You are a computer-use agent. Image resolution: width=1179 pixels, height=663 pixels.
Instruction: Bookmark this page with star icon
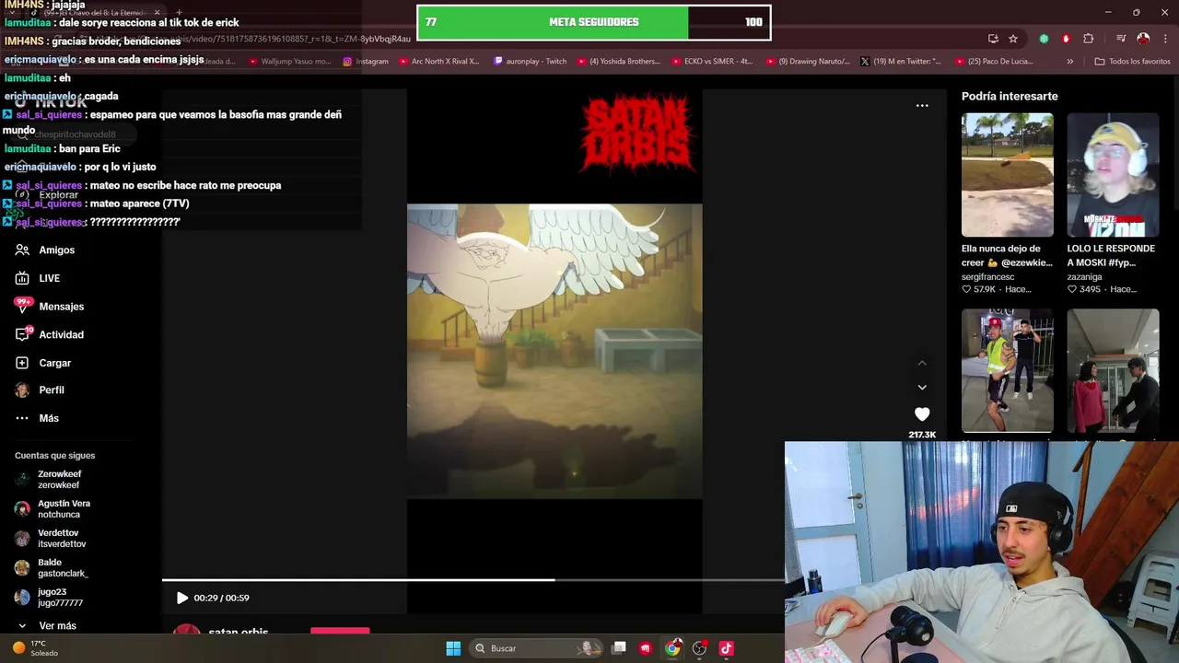(1013, 39)
